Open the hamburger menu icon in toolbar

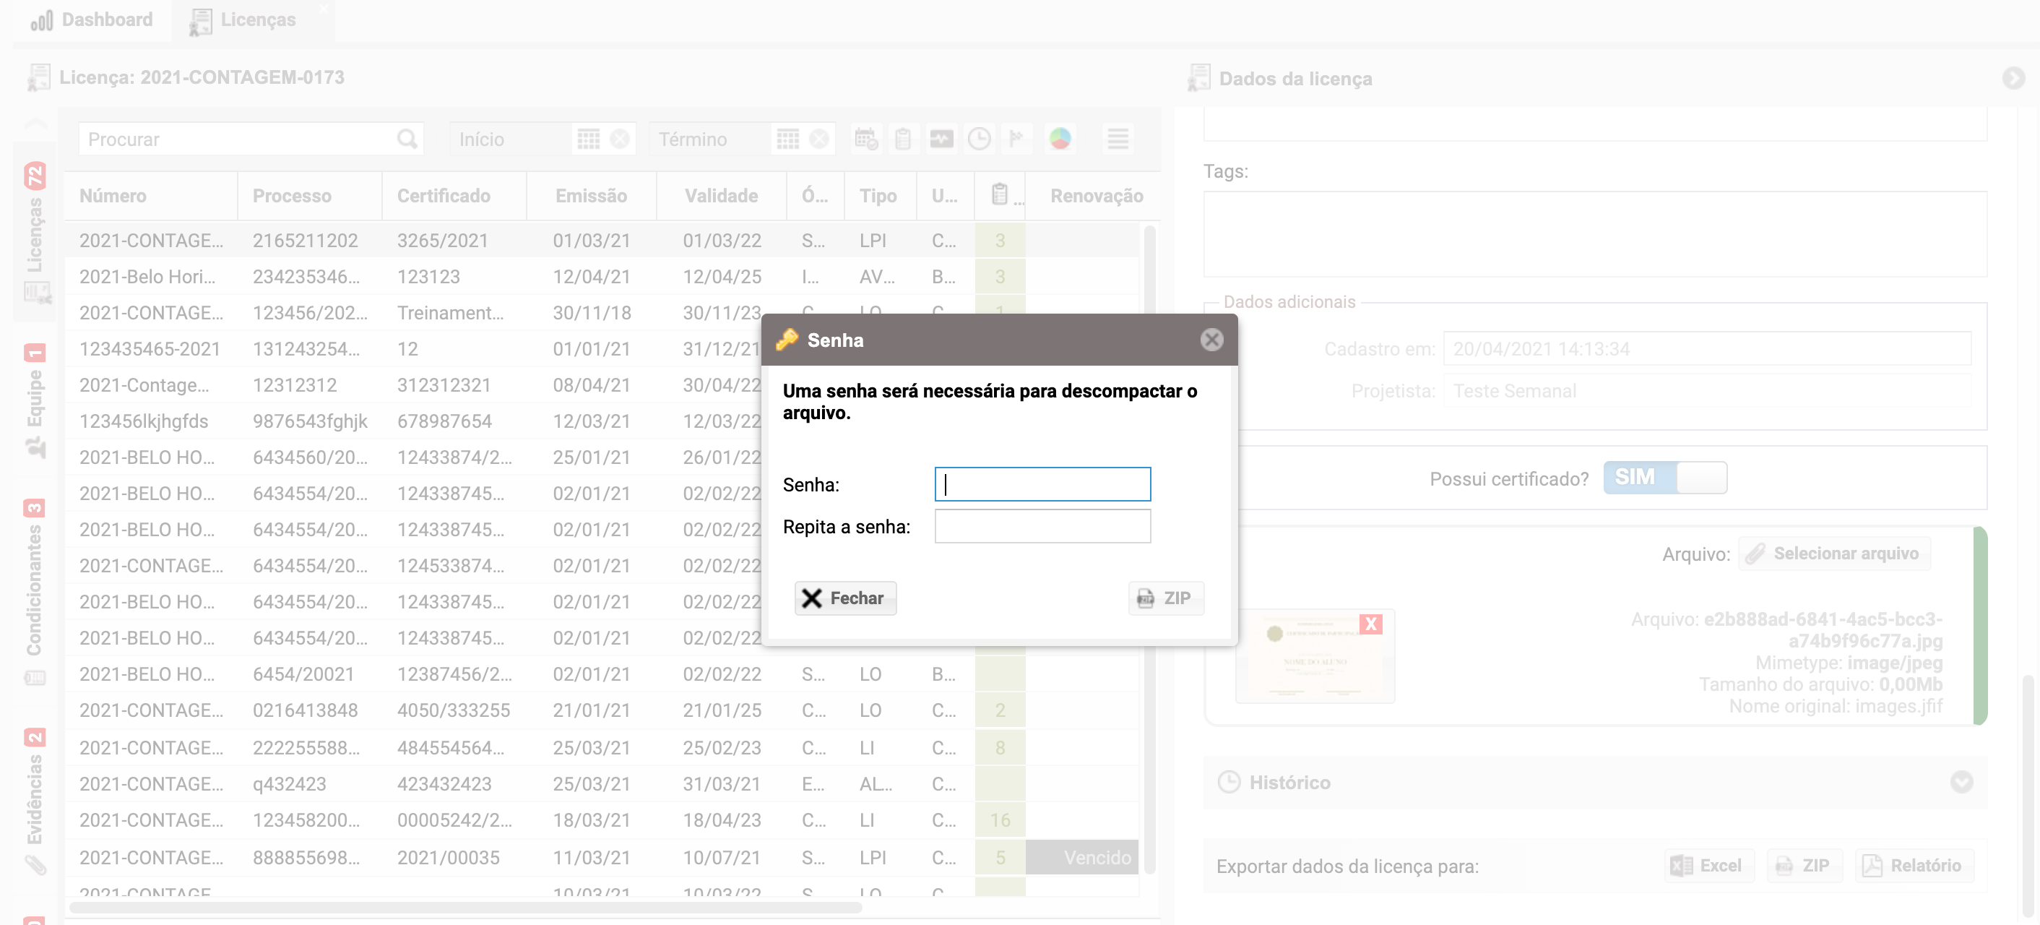tap(1118, 139)
